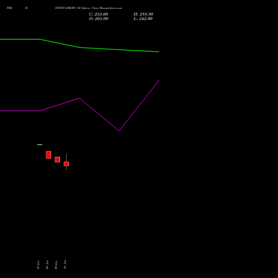Click the low value L: 242.00

pos(143,19)
